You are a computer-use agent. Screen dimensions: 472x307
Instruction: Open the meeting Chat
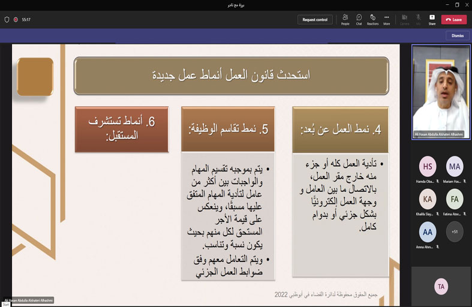[x=359, y=19]
